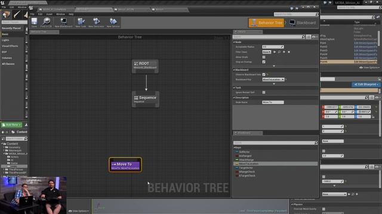This screenshot has height=214, width=382.
Task: Click the Save toolbar icon
Action: (34, 23)
